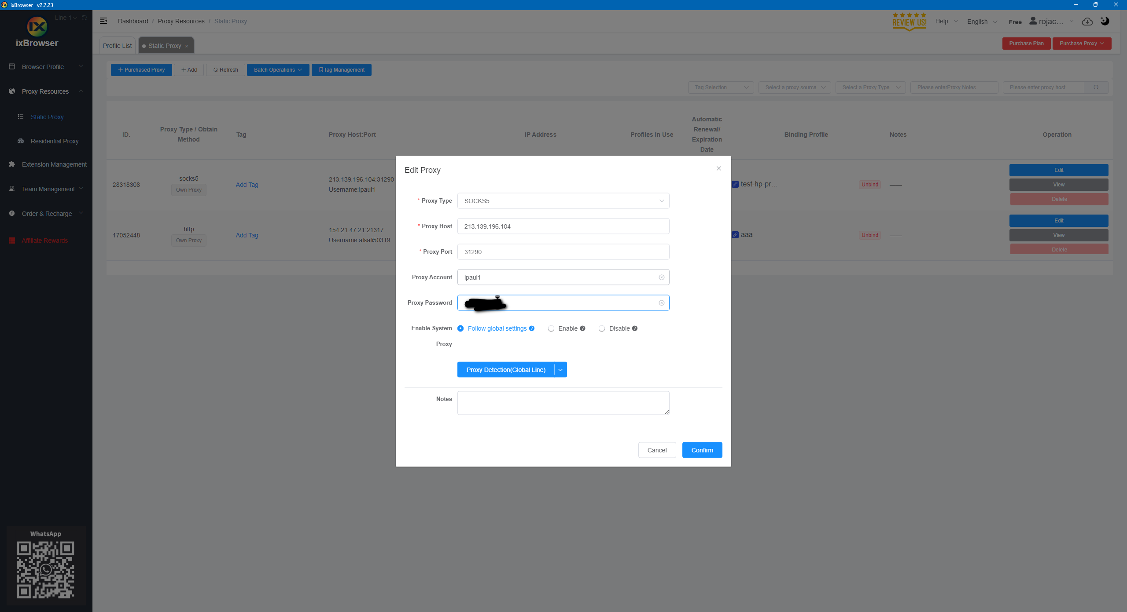Switch to the Profile List tab
Image resolution: width=1127 pixels, height=612 pixels.
click(x=117, y=46)
